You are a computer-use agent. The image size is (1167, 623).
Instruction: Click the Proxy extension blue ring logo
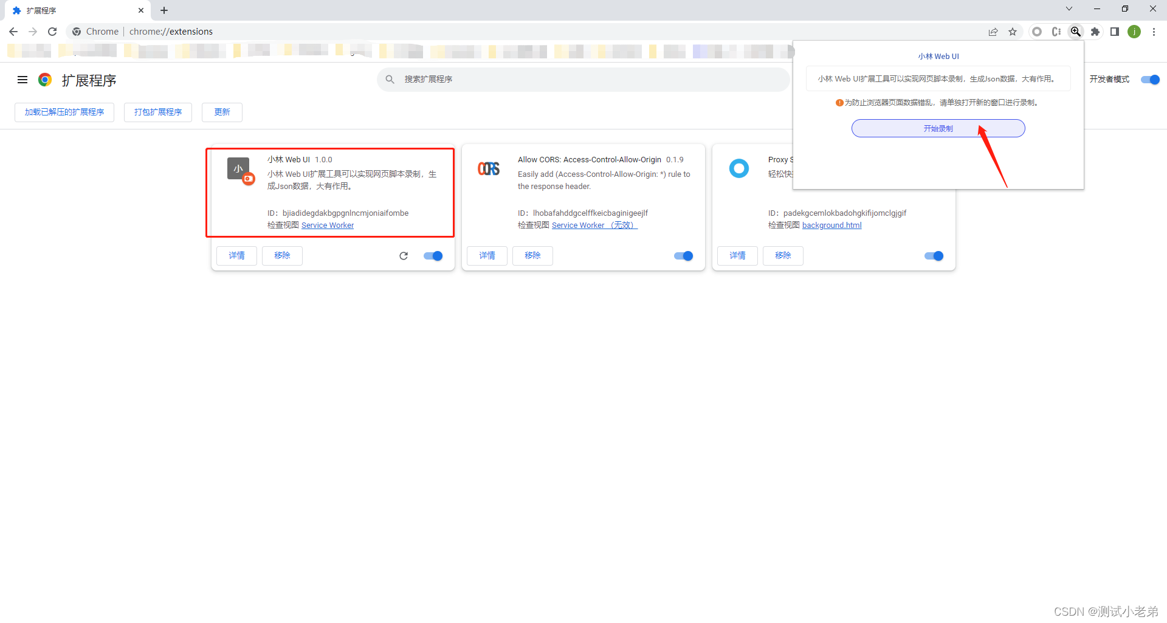click(x=739, y=168)
